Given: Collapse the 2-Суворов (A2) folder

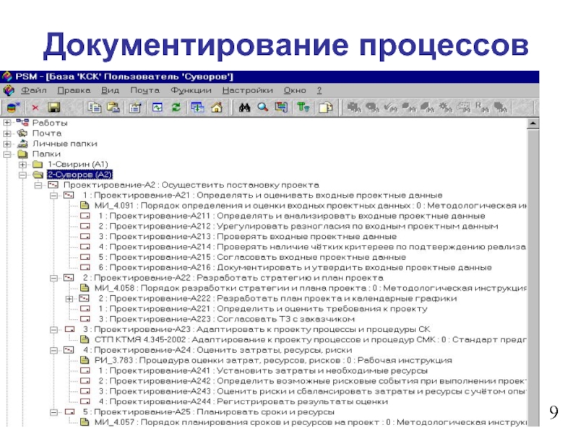Looking at the screenshot, I should coord(22,175).
